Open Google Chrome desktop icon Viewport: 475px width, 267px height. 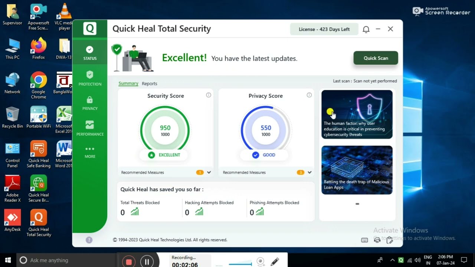pos(39,86)
